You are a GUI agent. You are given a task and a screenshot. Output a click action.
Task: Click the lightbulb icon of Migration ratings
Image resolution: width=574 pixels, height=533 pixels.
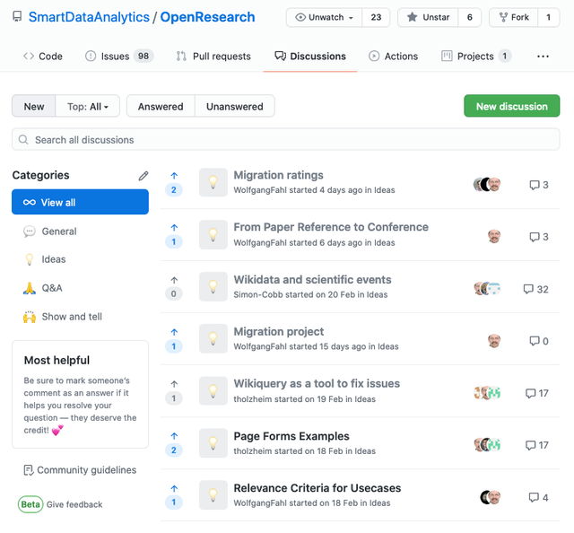pos(213,182)
